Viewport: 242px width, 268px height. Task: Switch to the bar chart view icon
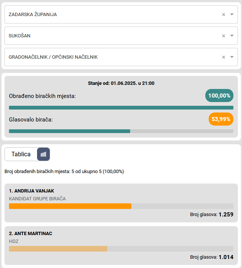43,154
